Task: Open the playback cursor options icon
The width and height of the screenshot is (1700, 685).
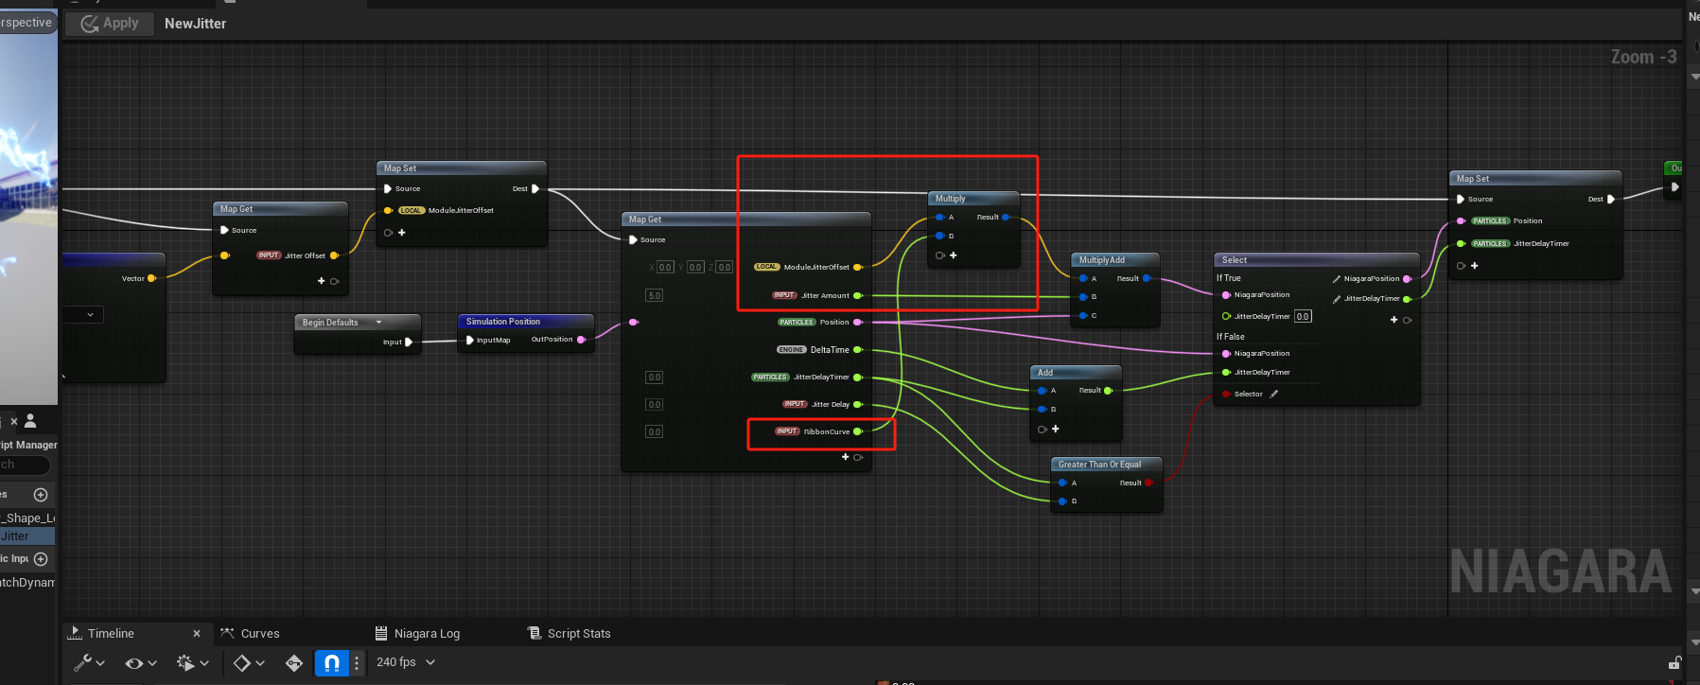Action: click(x=191, y=663)
